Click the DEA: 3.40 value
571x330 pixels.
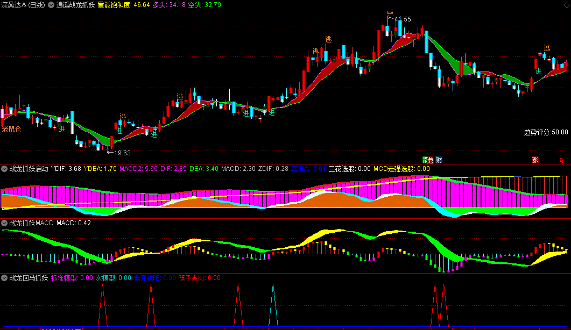204,169
